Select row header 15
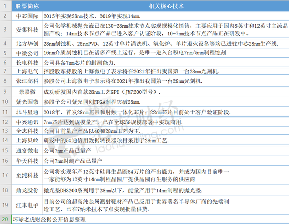The image size is (289, 224). pyautogui.click(x=6, y=150)
